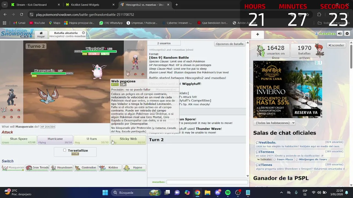Image resolution: width=353 pixels, height=198 pixels.
Task: Open the Cybertec Intranet bookmark
Action: coord(177,23)
